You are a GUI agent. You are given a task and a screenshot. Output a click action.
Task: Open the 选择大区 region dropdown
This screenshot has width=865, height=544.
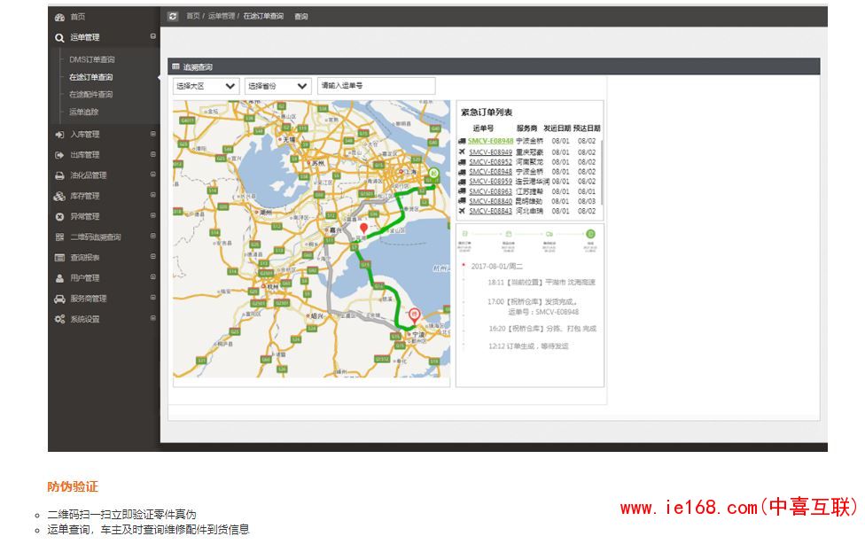[x=206, y=86]
